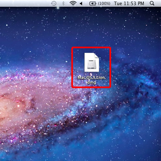
Task: Show the Wi-Fi network list
Action: 73,4
